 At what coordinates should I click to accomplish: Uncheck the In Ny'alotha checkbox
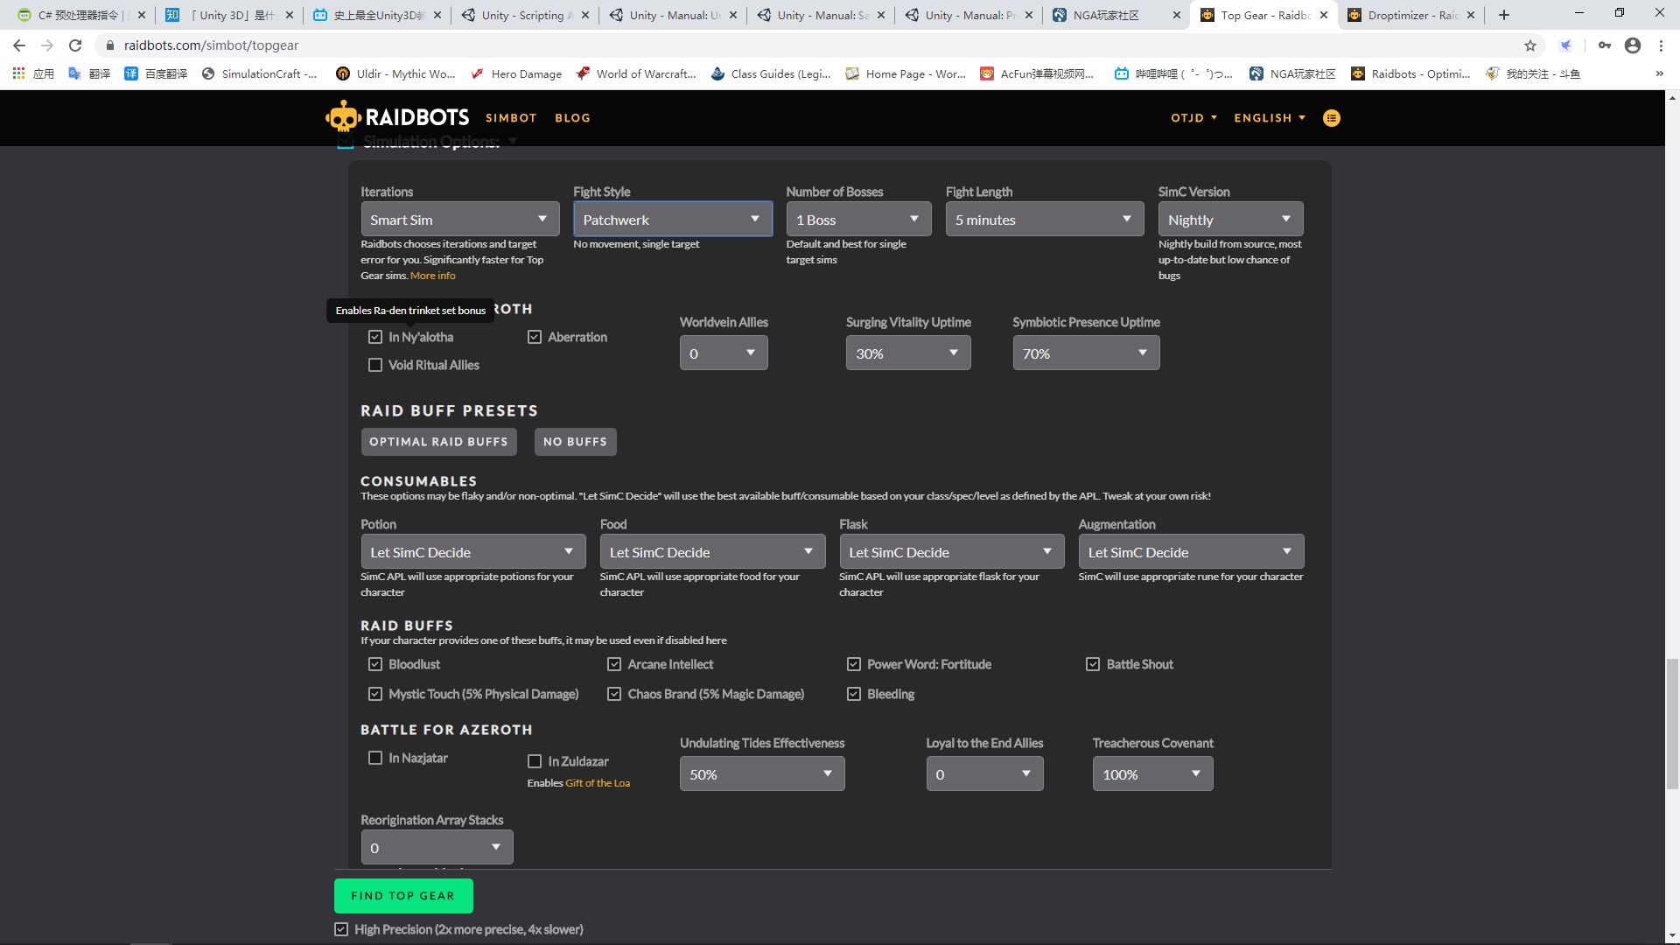point(375,337)
